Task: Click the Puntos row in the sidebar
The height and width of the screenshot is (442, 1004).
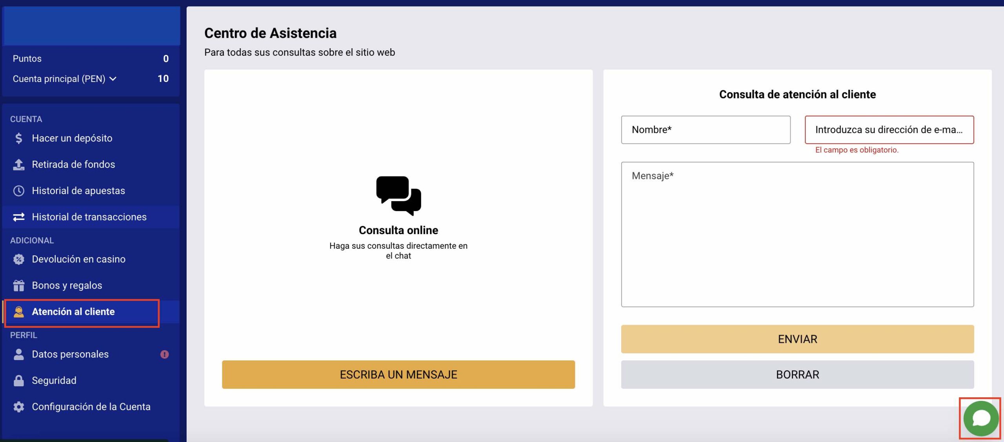Action: click(91, 59)
